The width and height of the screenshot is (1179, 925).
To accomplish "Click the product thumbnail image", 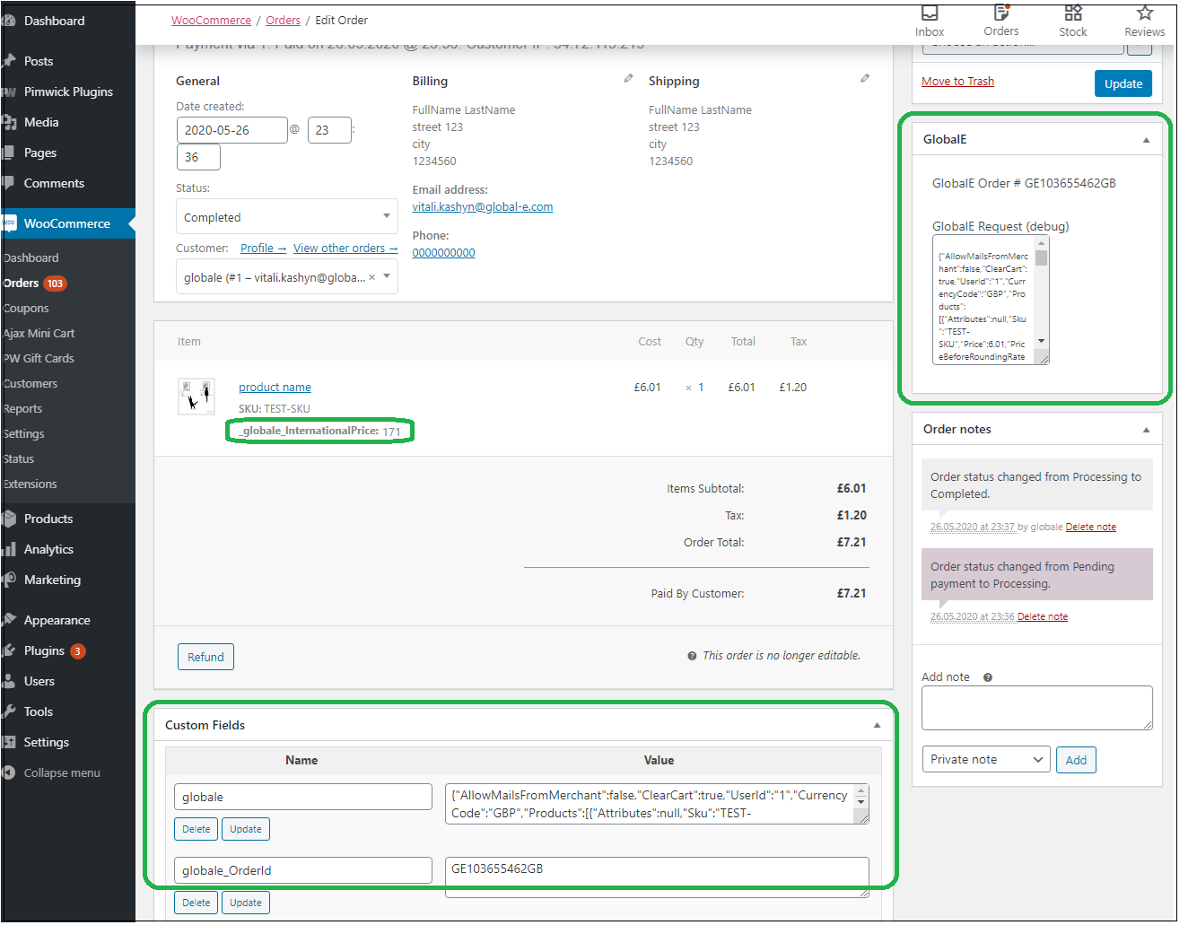I will tap(196, 397).
